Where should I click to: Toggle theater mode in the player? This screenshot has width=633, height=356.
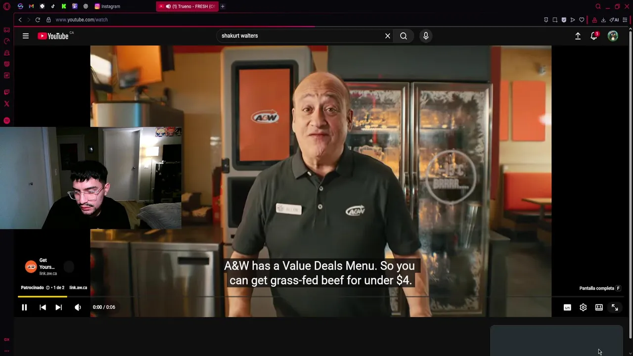(x=599, y=308)
